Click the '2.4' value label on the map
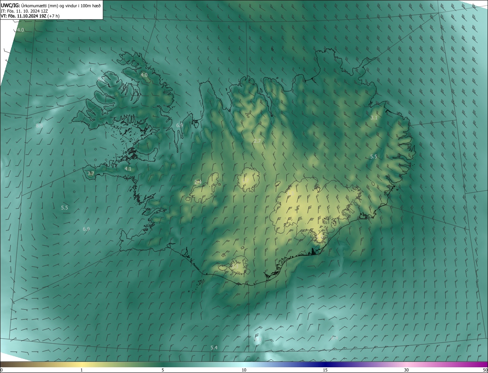 click(198, 182)
